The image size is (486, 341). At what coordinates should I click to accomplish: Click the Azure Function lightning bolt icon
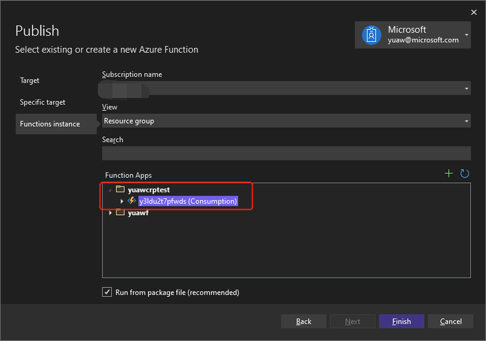131,200
